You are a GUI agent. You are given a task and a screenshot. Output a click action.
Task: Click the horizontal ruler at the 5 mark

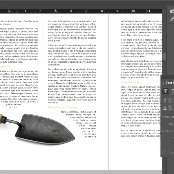coord(56,11)
